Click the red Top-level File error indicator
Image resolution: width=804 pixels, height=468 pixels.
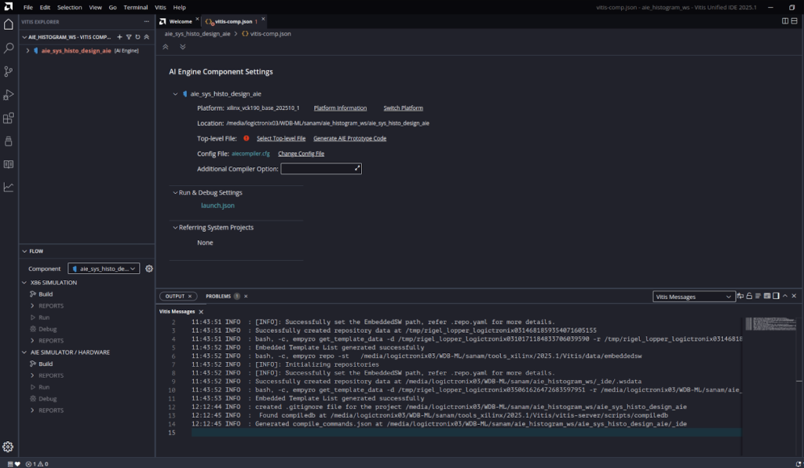click(x=246, y=138)
